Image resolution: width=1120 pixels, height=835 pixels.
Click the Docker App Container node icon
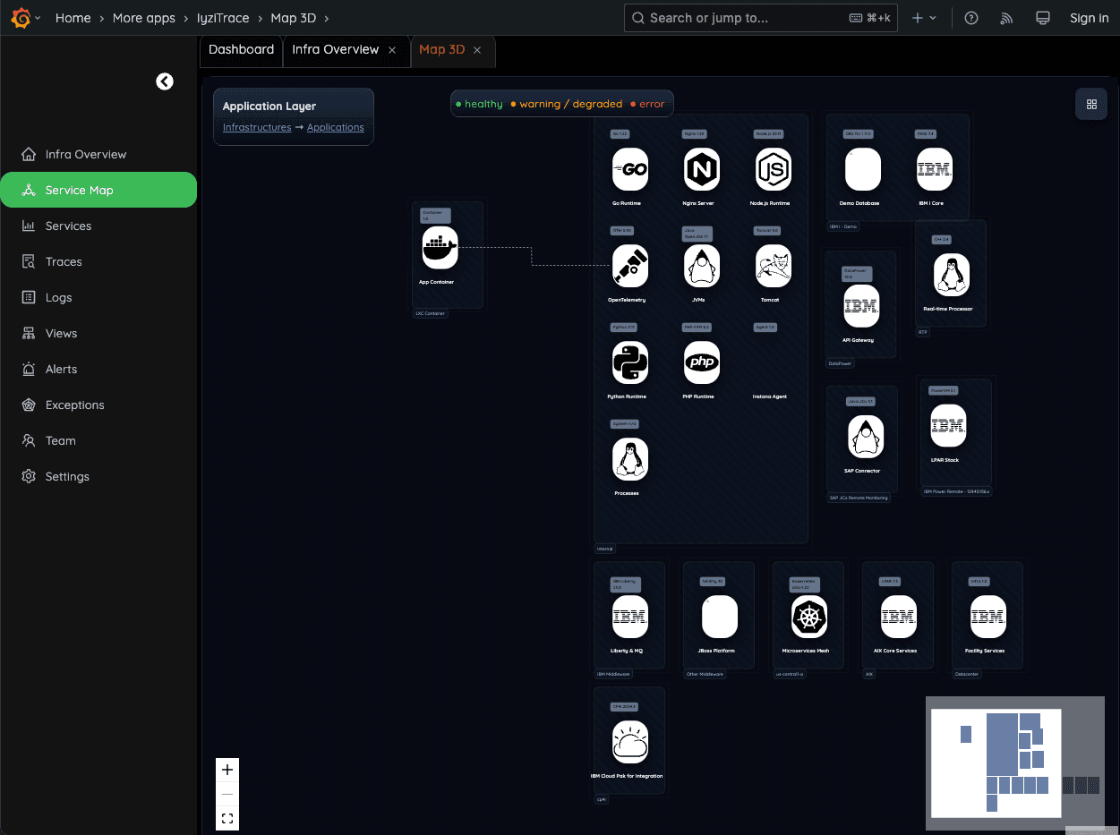pos(440,248)
